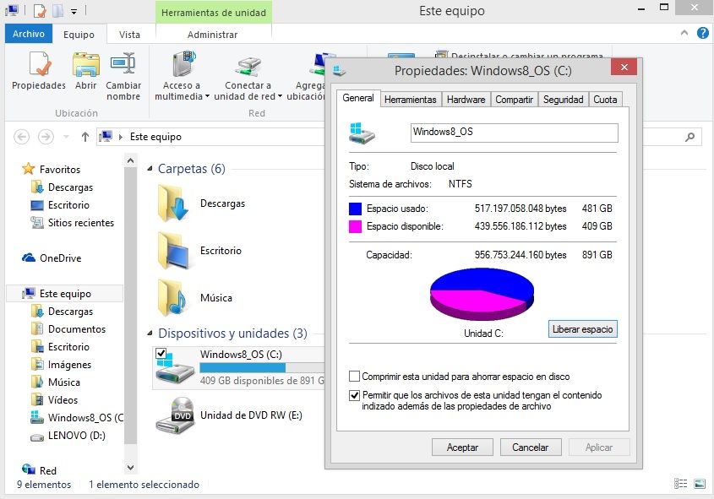Click Liberar espacio button
The image size is (714, 499).
pos(582,329)
